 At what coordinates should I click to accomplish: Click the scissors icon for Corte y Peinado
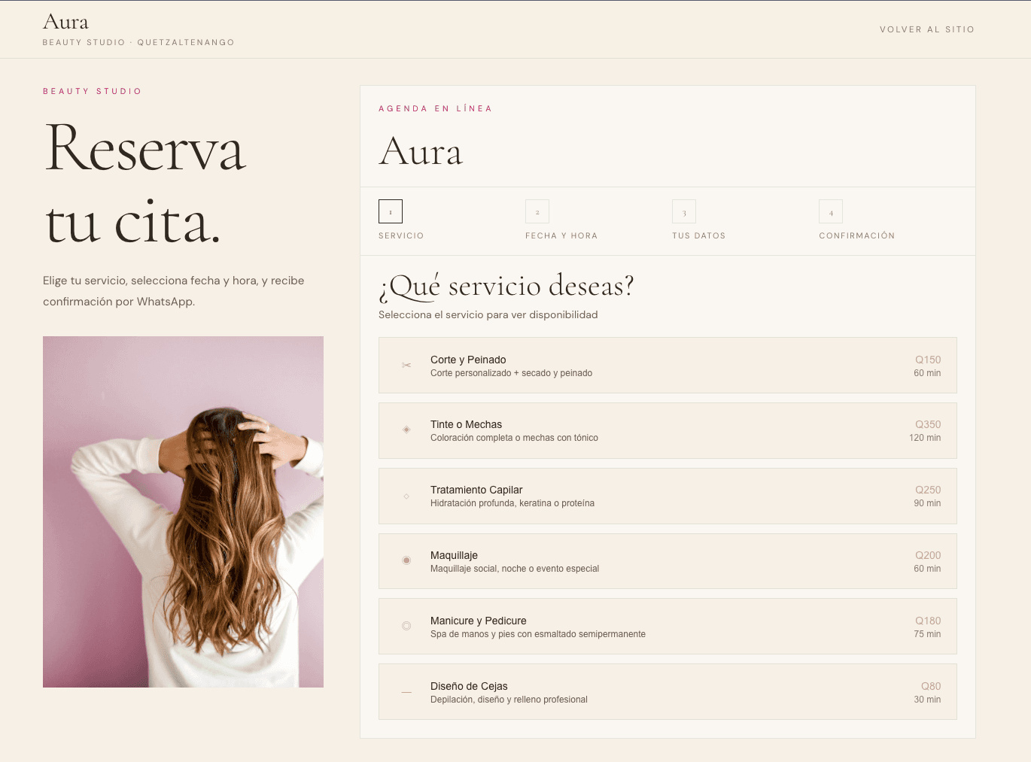click(406, 366)
